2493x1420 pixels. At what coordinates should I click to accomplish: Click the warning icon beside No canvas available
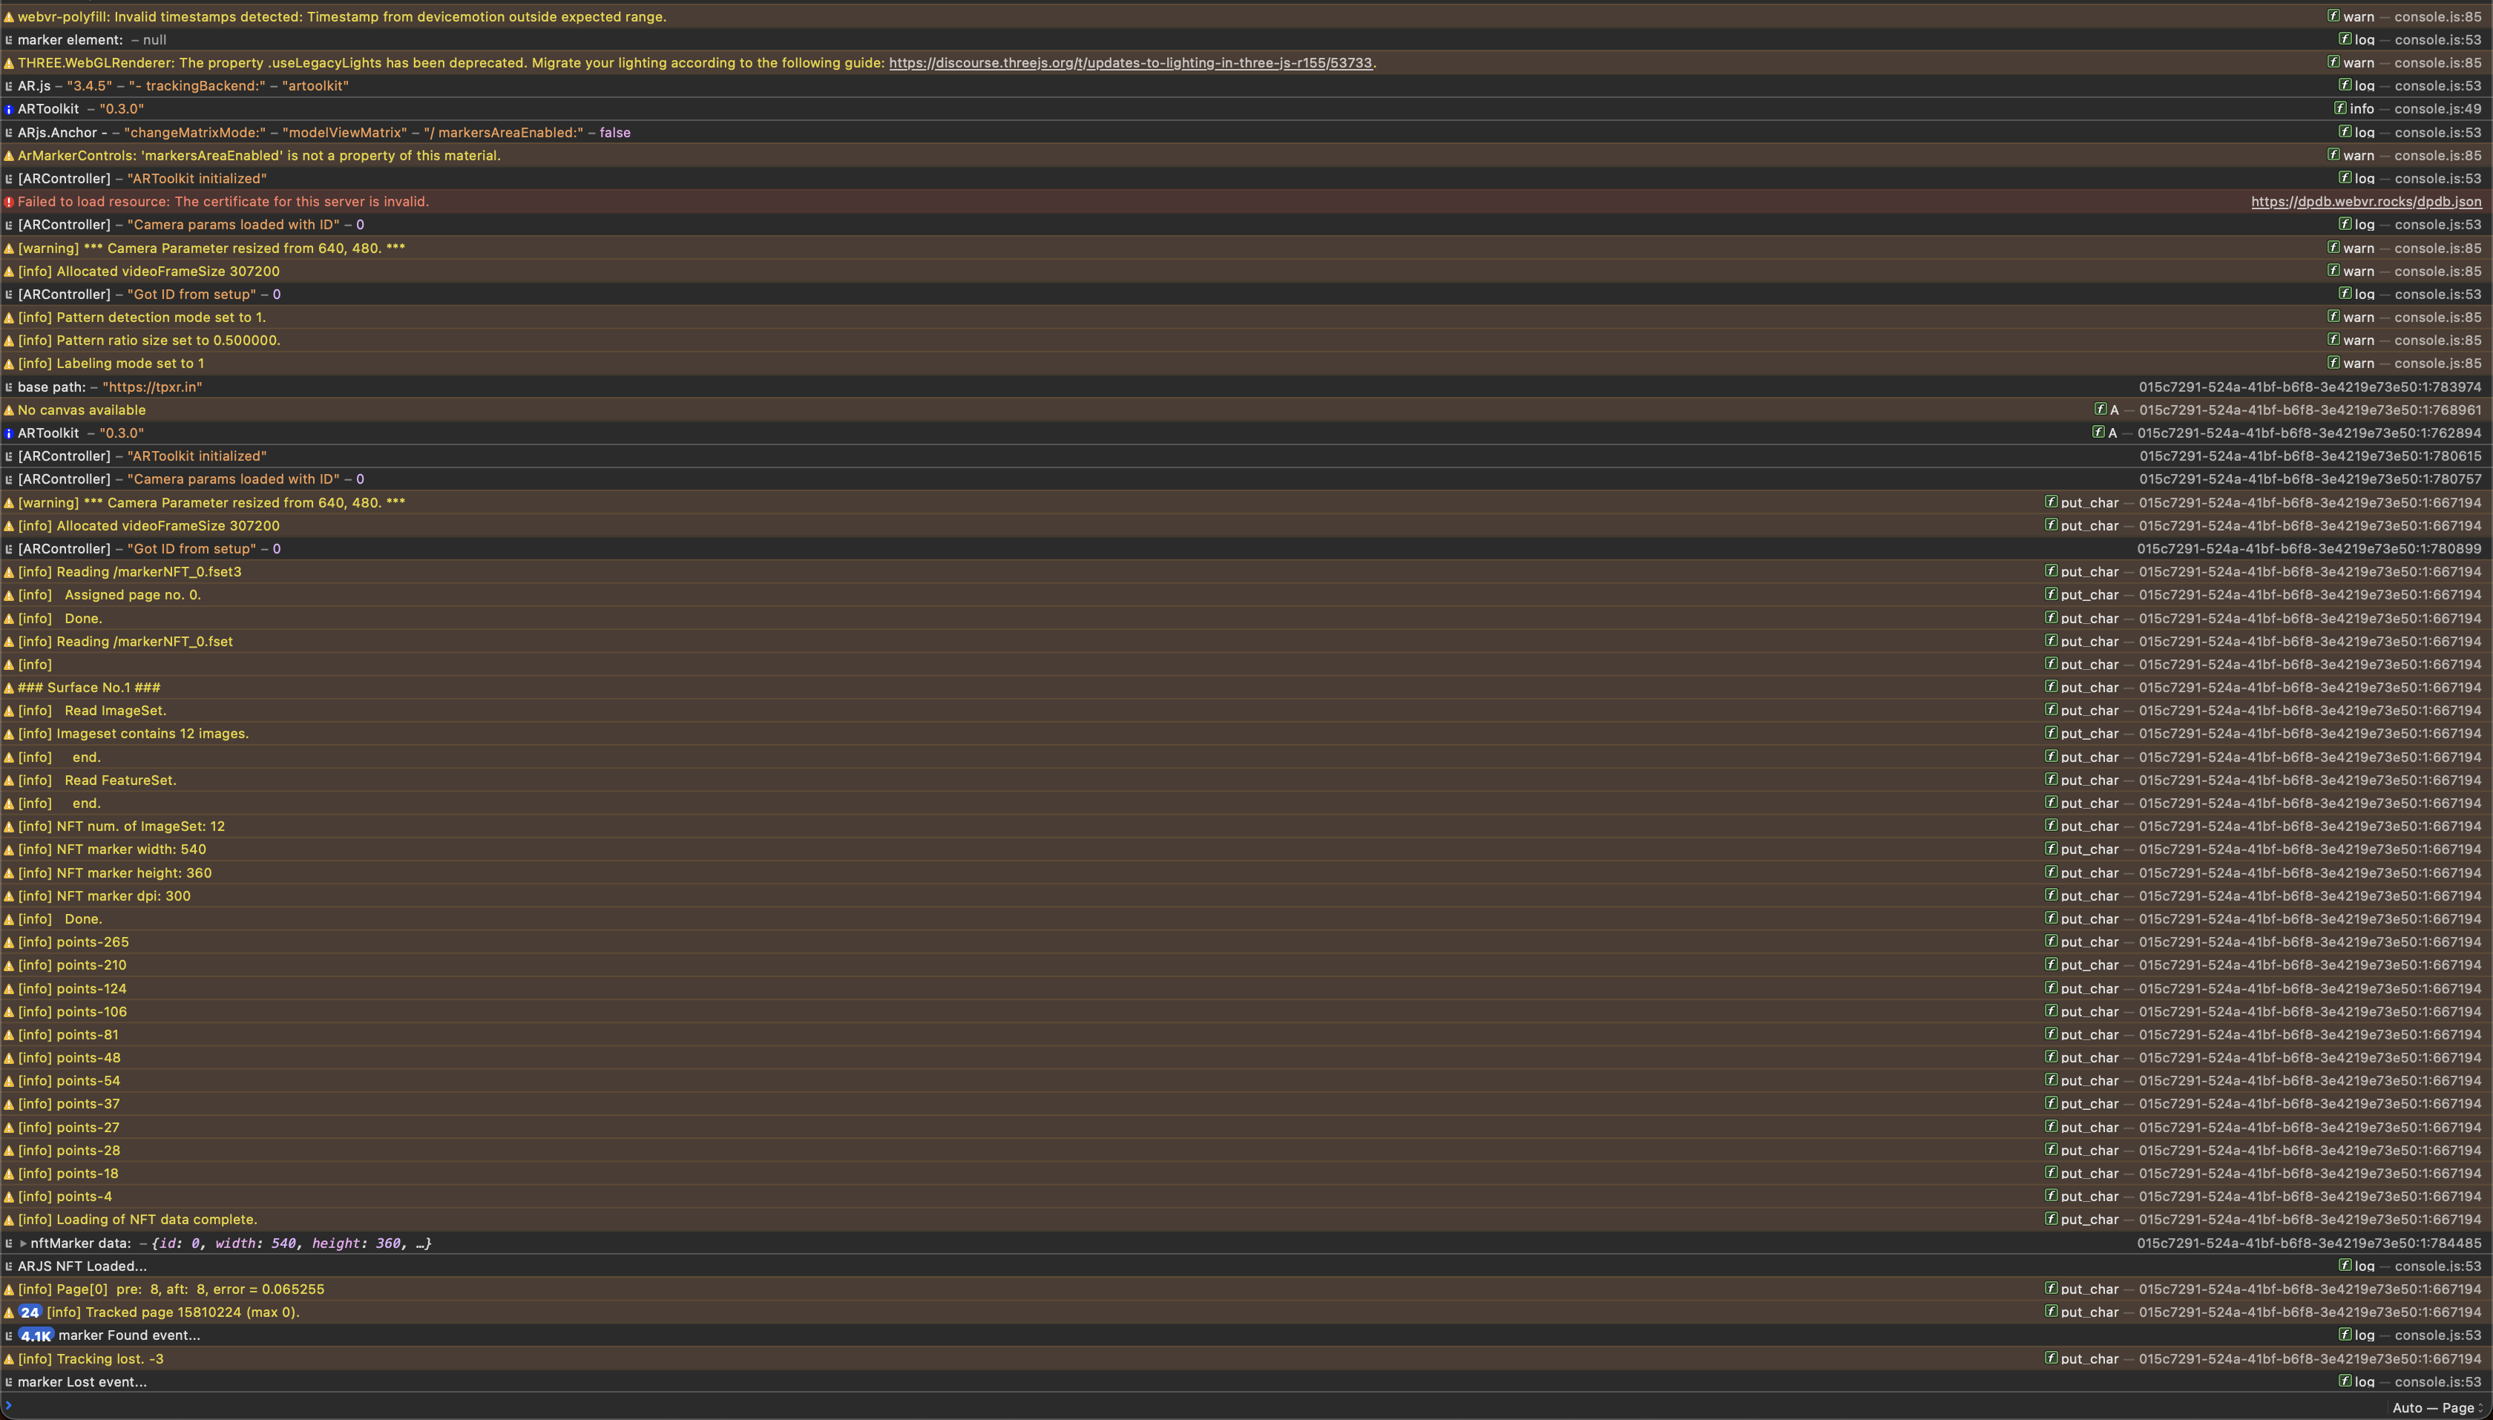[9, 410]
